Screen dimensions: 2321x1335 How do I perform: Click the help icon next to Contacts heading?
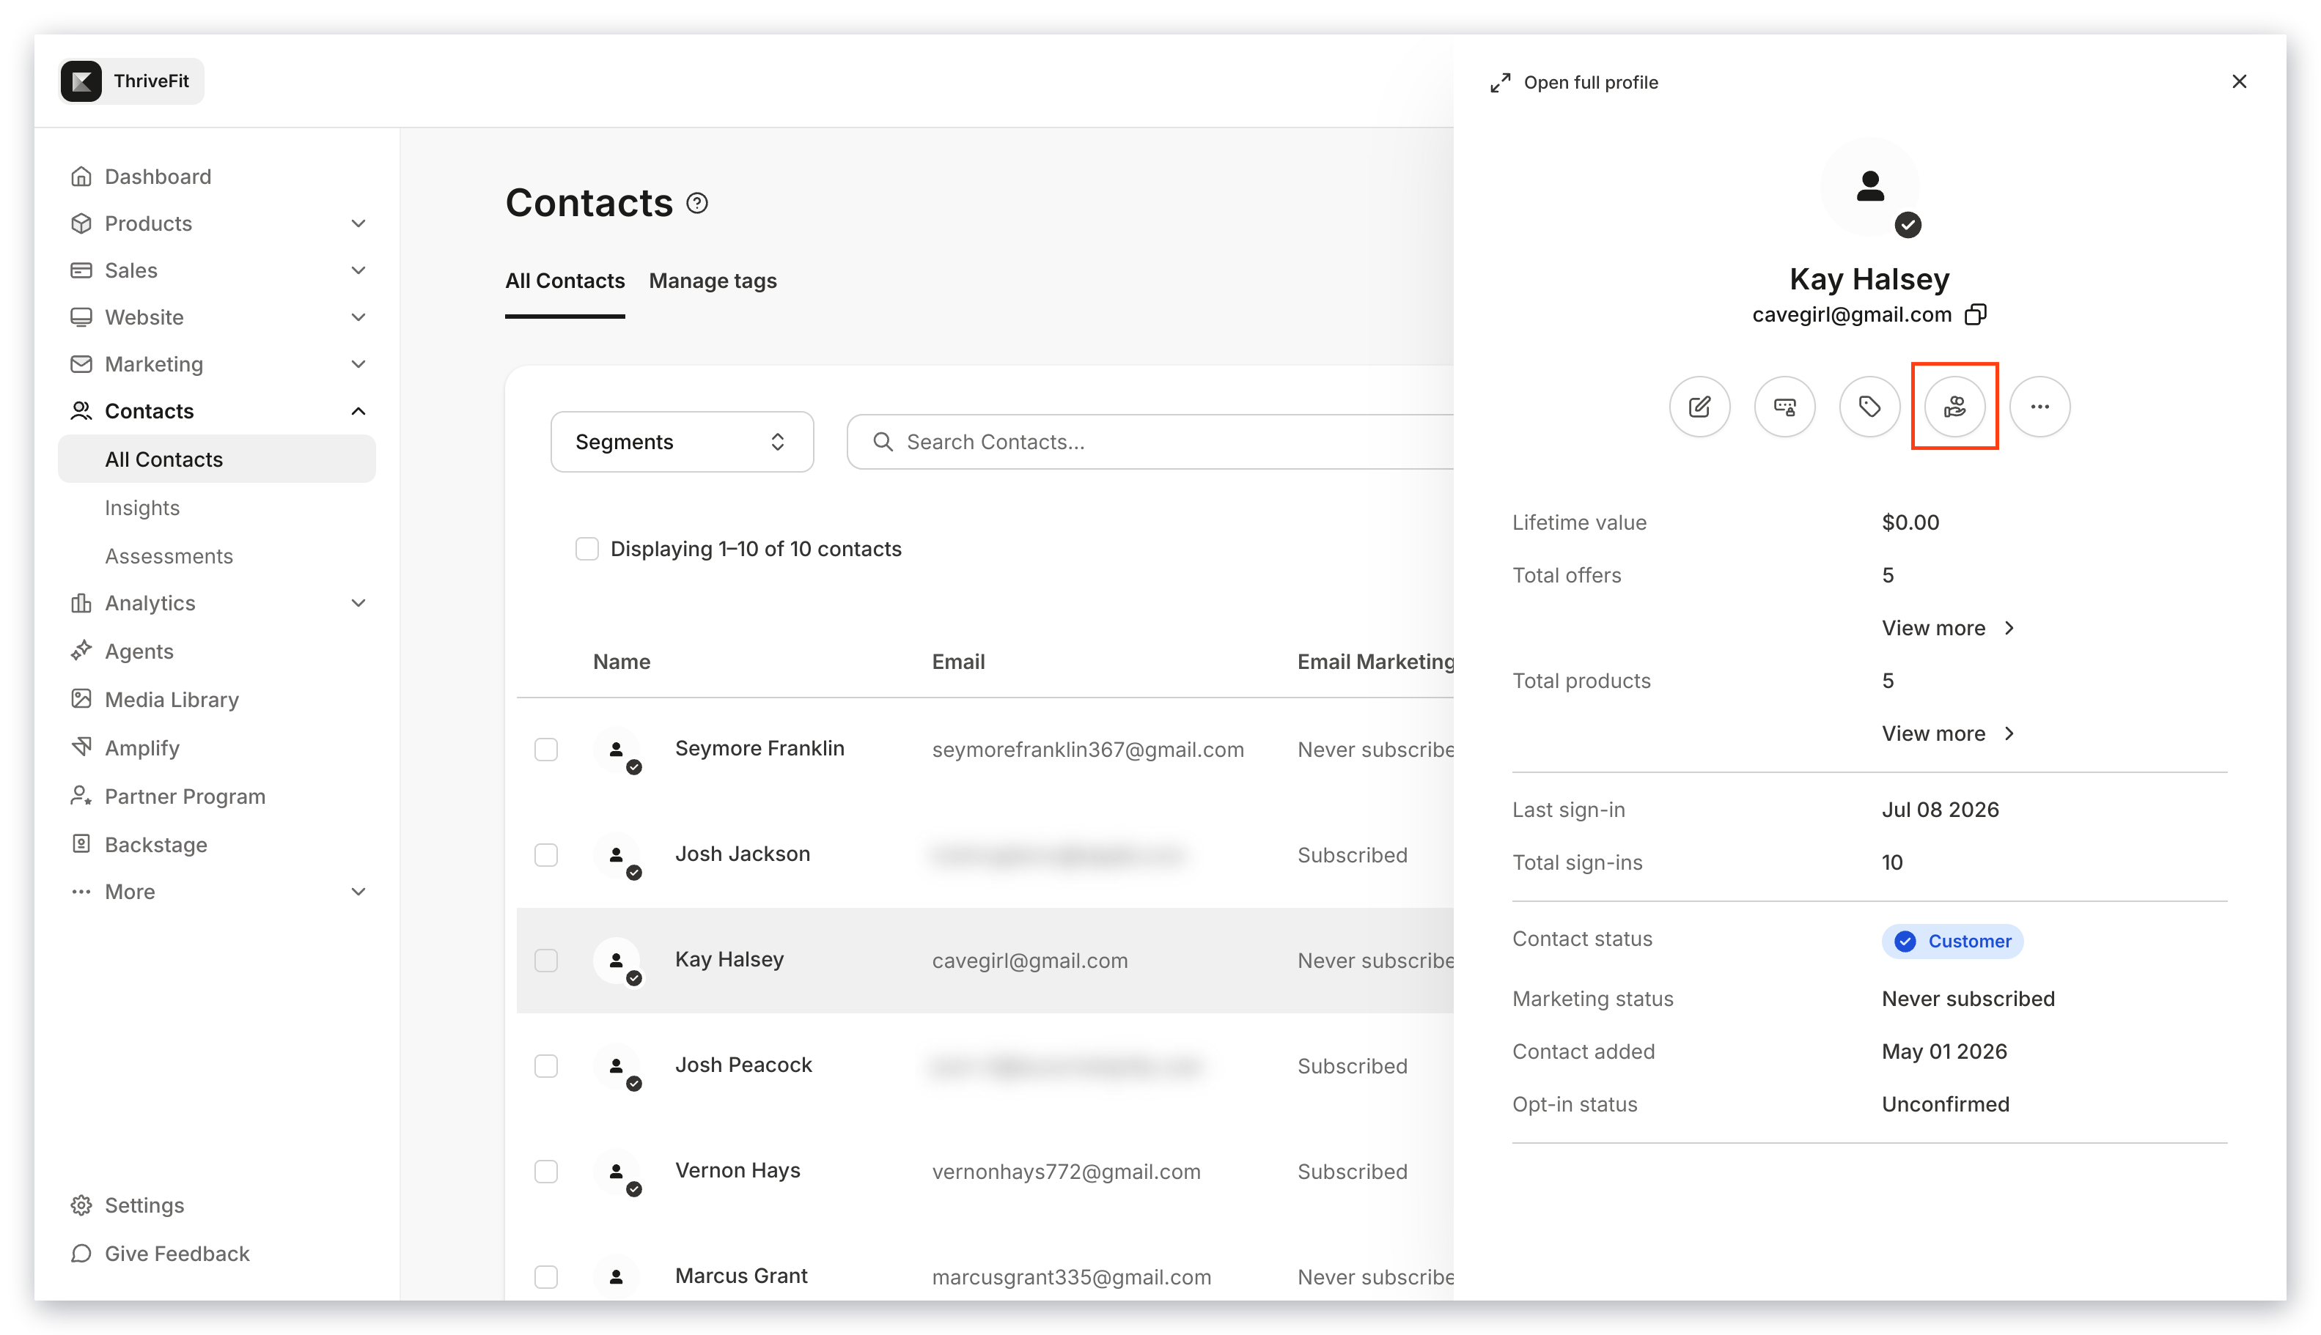point(697,204)
